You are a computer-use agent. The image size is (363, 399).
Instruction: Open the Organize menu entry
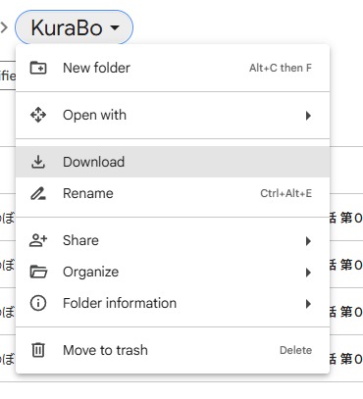click(173, 272)
